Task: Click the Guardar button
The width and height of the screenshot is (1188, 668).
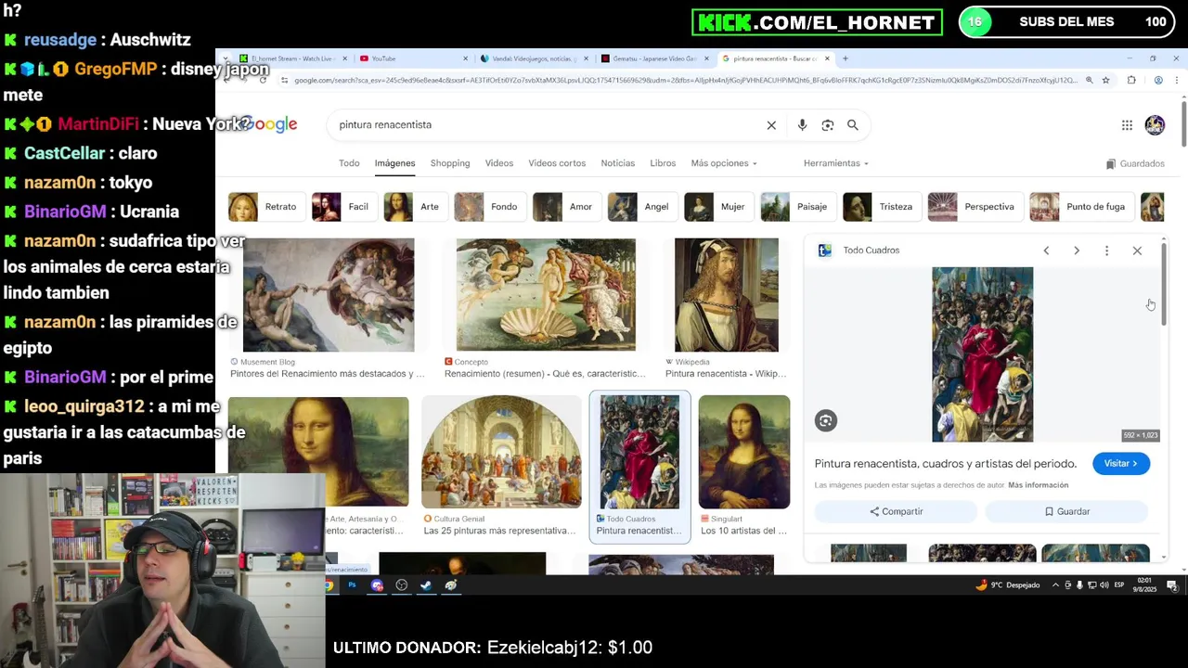Action: coord(1066,512)
